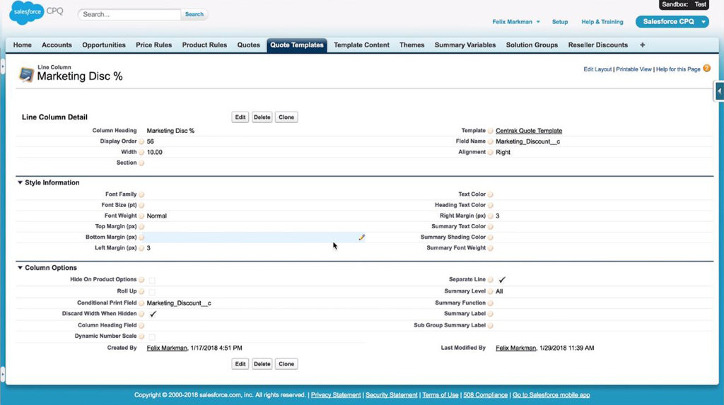Click the help bubble next to Template

(491, 131)
